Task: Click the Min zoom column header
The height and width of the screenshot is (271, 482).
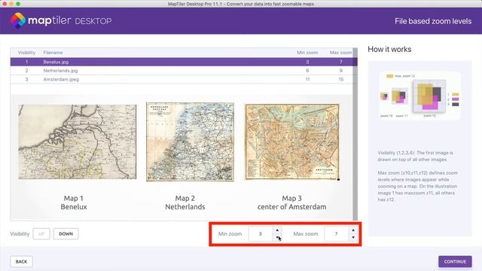Action: pos(307,53)
